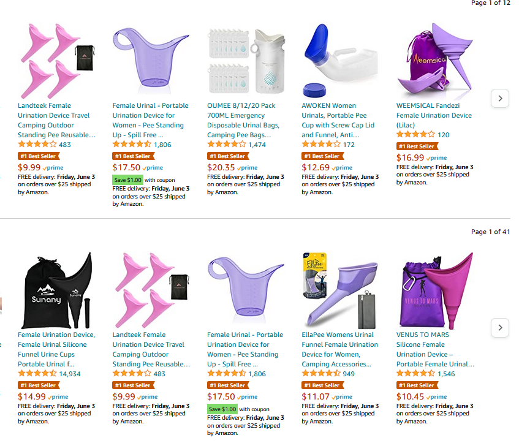Open the WEEMSICAL Fandezi star rating
The height and width of the screenshot is (443, 519).
click(x=415, y=134)
